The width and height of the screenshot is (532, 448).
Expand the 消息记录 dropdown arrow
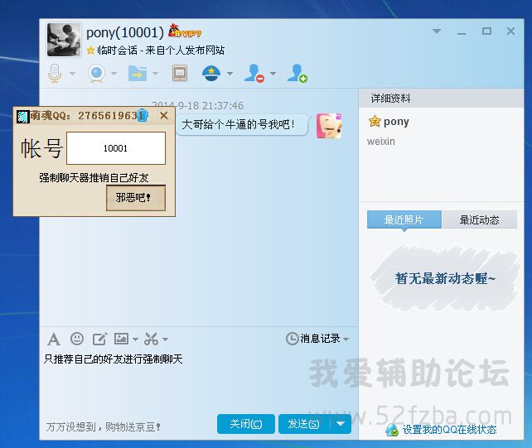click(346, 340)
